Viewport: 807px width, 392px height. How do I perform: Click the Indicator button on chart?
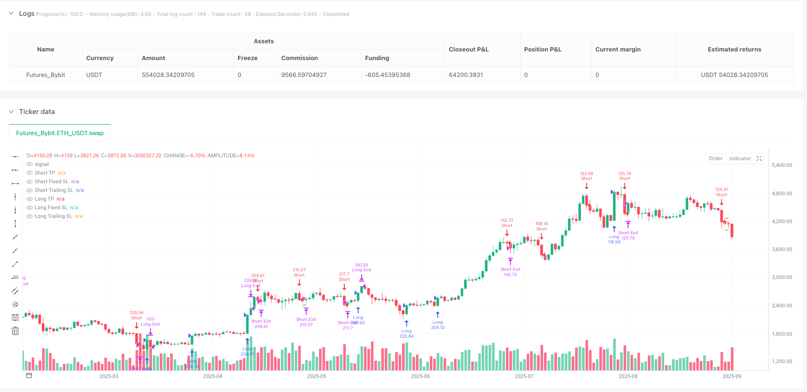(739, 158)
